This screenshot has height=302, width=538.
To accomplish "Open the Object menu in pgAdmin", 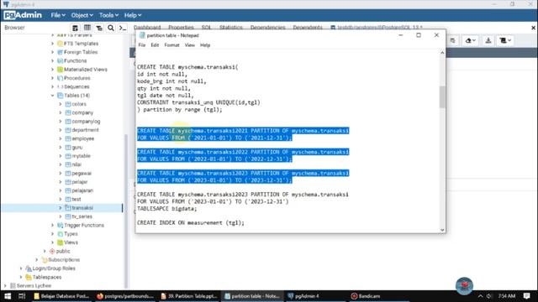I will (82, 15).
